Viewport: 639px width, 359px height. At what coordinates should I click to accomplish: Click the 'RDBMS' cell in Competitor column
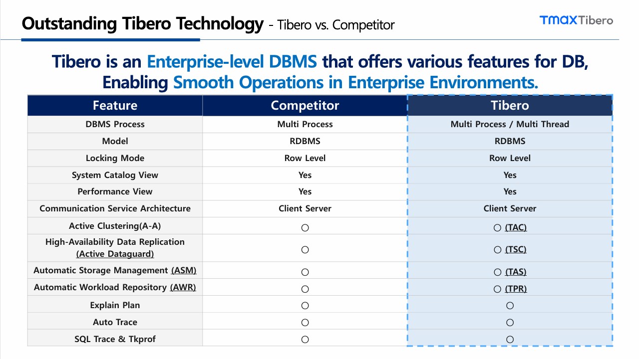(x=305, y=141)
